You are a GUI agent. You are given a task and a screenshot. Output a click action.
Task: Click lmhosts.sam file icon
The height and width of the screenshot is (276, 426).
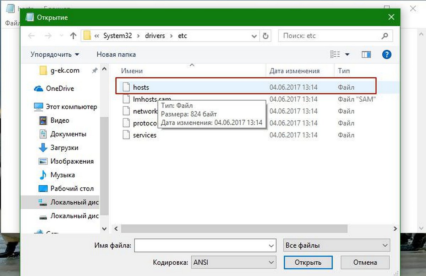click(126, 99)
